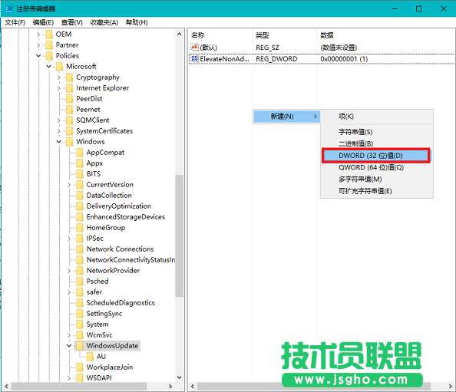Open the 编辑(E) menu
This screenshot has width=456, height=392.
(43, 22)
